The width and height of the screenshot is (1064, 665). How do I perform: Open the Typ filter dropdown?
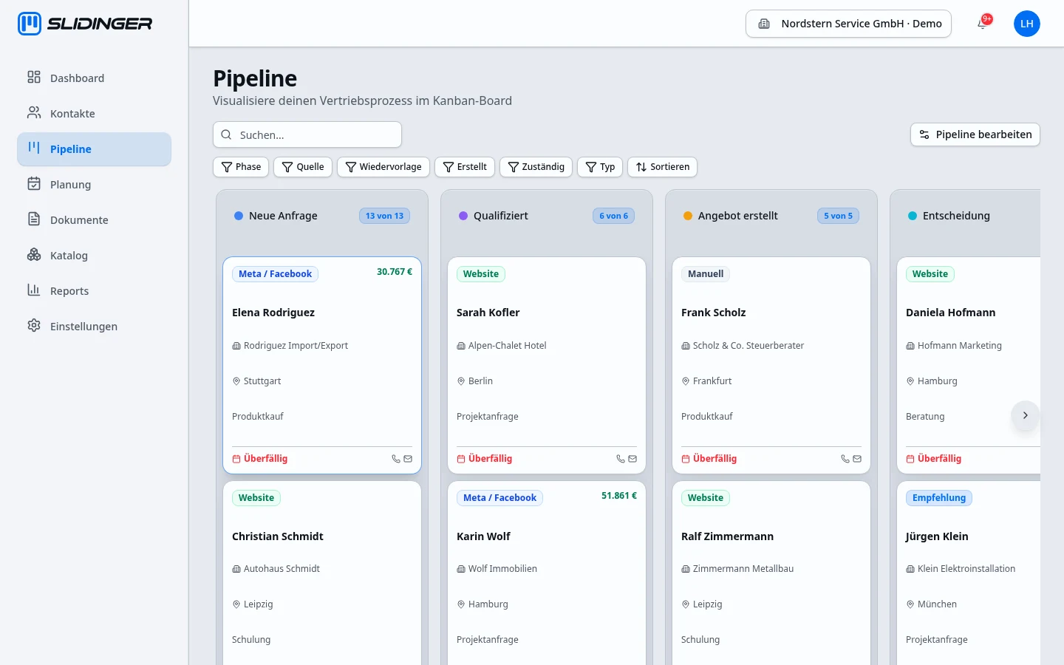(x=600, y=167)
